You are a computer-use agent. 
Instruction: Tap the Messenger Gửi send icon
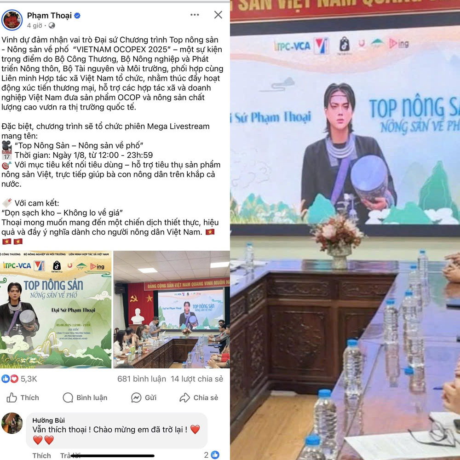click(136, 397)
